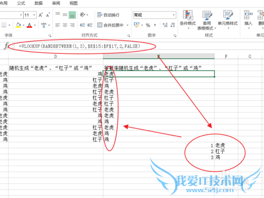Open the number format combo box (常规)
The height and width of the screenshot is (198, 264).
pos(155,15)
